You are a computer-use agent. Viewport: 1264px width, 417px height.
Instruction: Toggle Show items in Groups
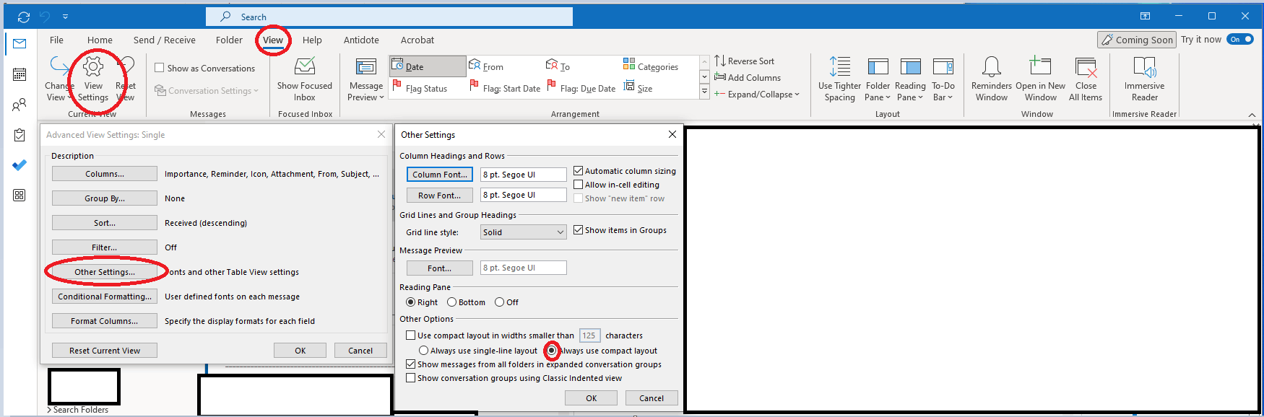pos(578,230)
